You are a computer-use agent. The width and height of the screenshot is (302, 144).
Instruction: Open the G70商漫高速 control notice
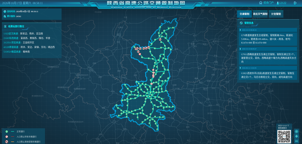coord(268,39)
